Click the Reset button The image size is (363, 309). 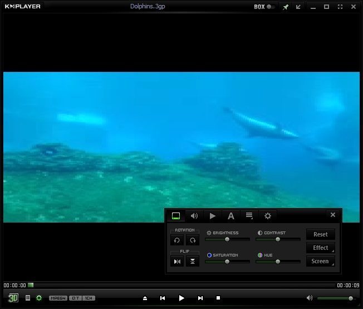[320, 234]
